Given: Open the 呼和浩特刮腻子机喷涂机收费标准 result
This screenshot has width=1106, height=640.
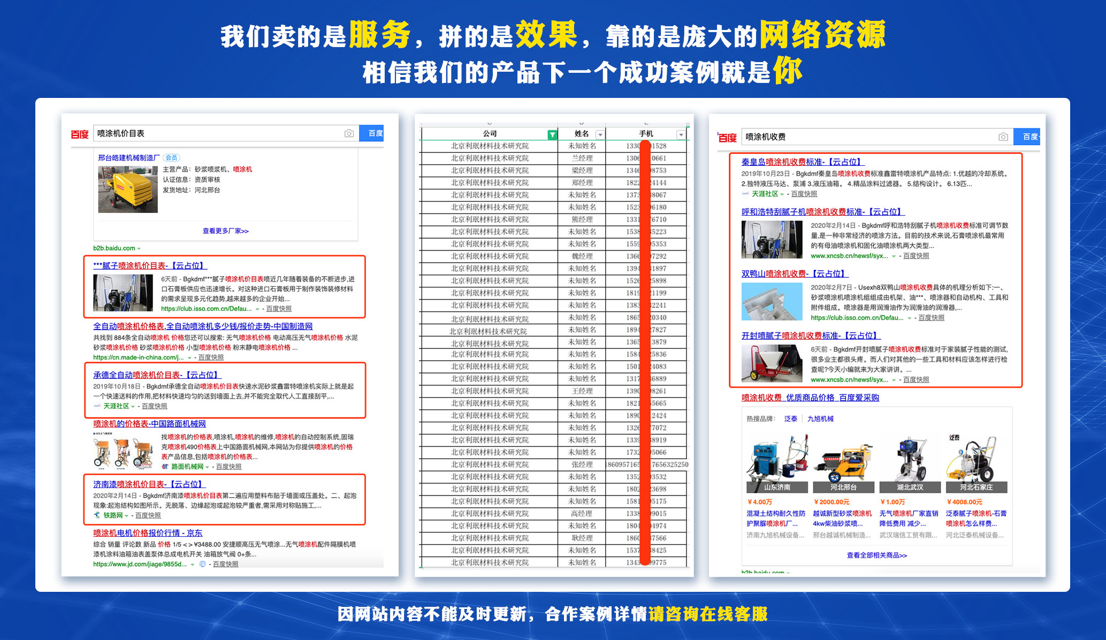Looking at the screenshot, I should point(823,211).
